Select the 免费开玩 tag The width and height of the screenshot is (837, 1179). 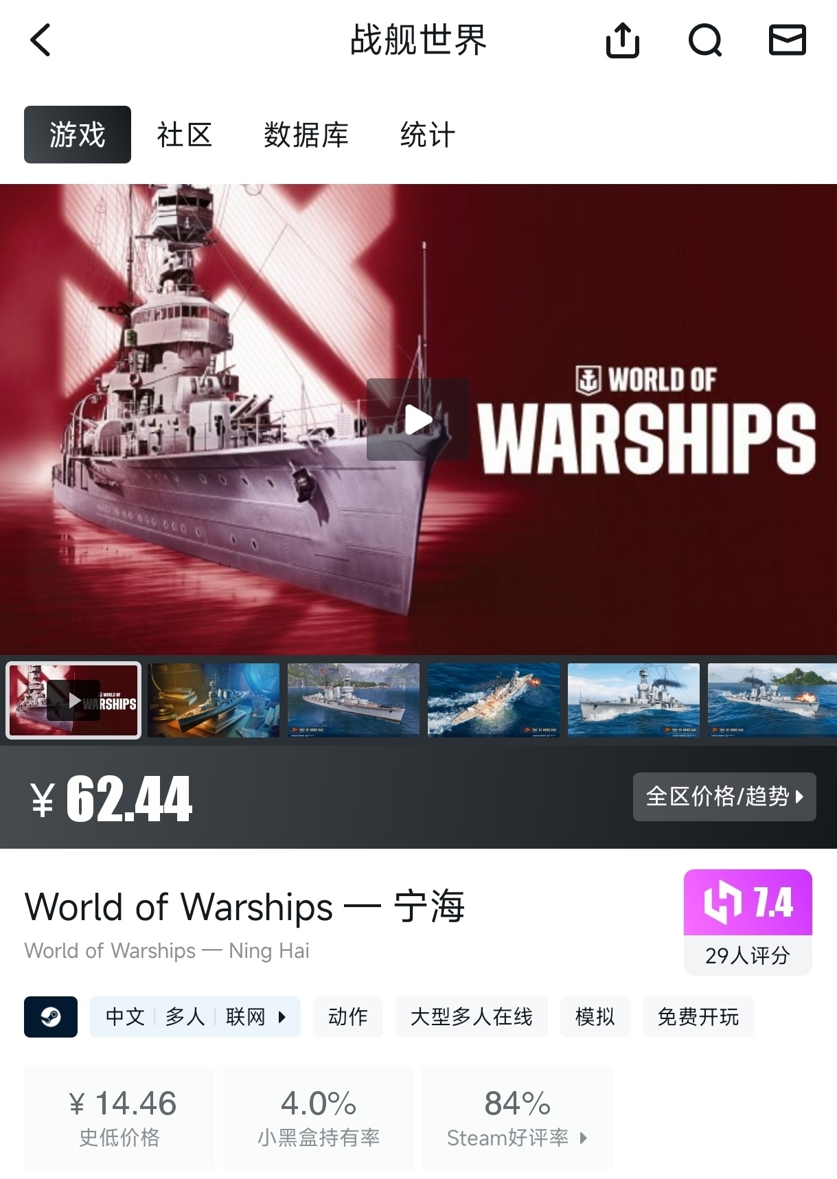click(698, 1016)
